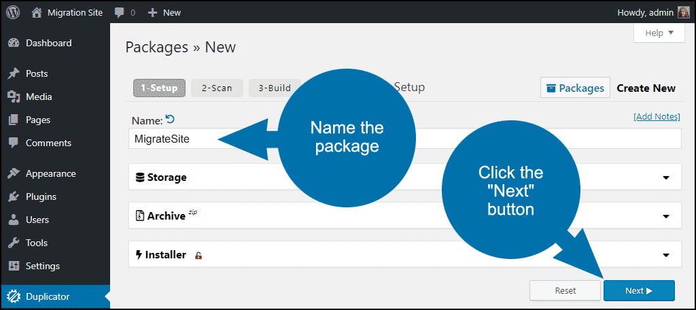Expand the Storage section arrow

666,177
